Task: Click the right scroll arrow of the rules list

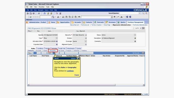Action: (144, 85)
